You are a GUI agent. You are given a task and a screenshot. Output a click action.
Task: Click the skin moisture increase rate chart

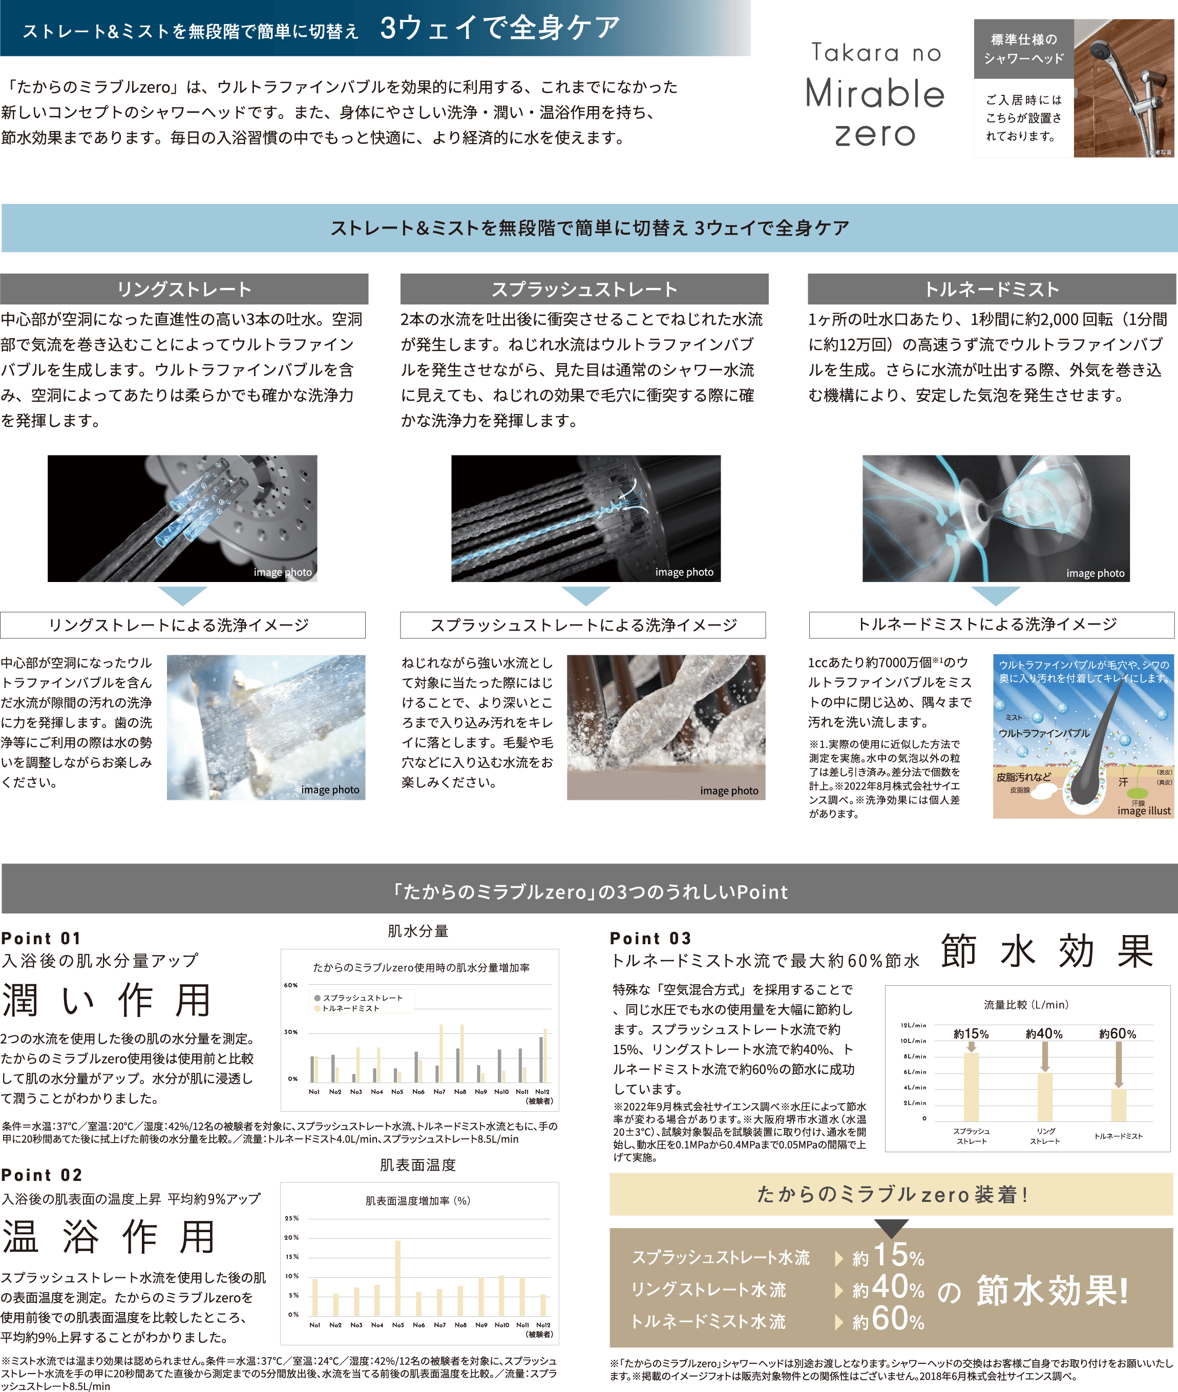pos(420,1030)
